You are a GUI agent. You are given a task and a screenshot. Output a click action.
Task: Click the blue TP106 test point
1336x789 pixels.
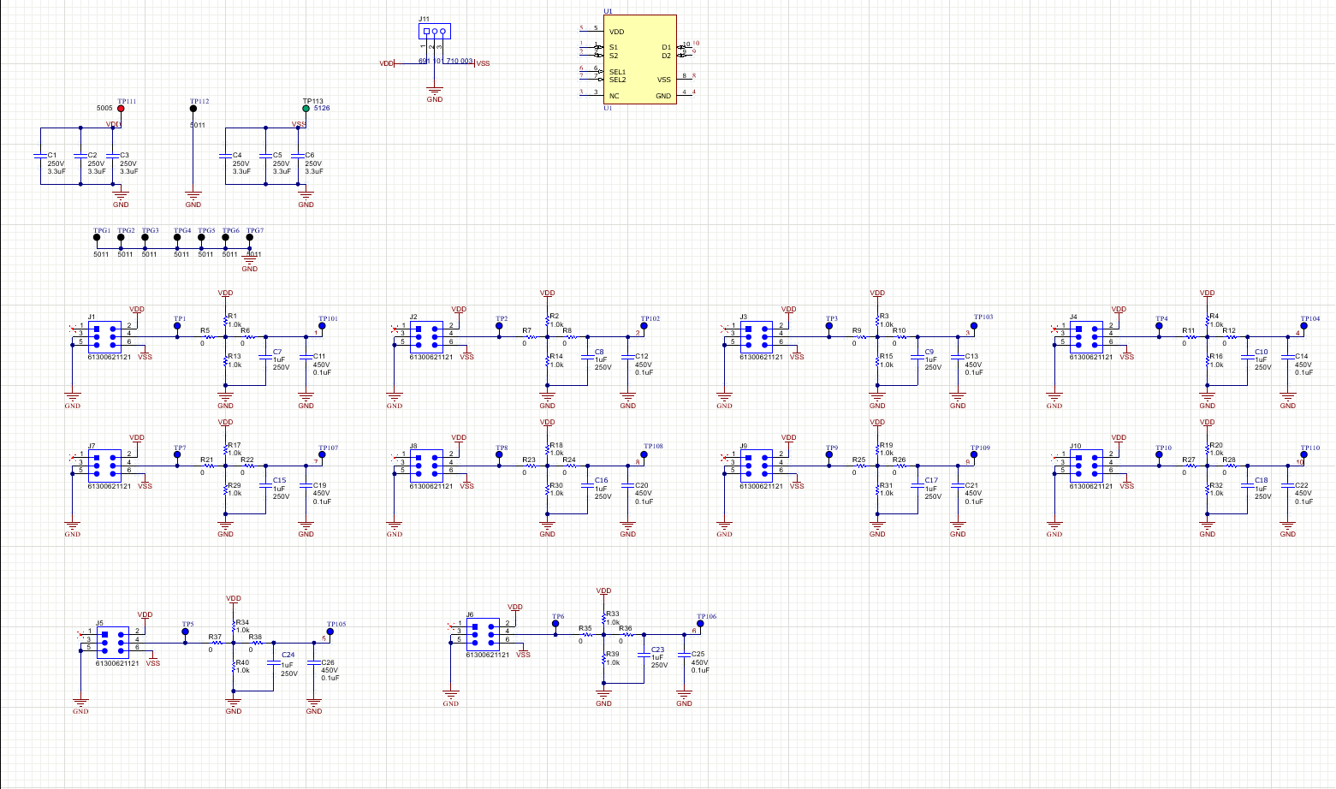point(700,624)
